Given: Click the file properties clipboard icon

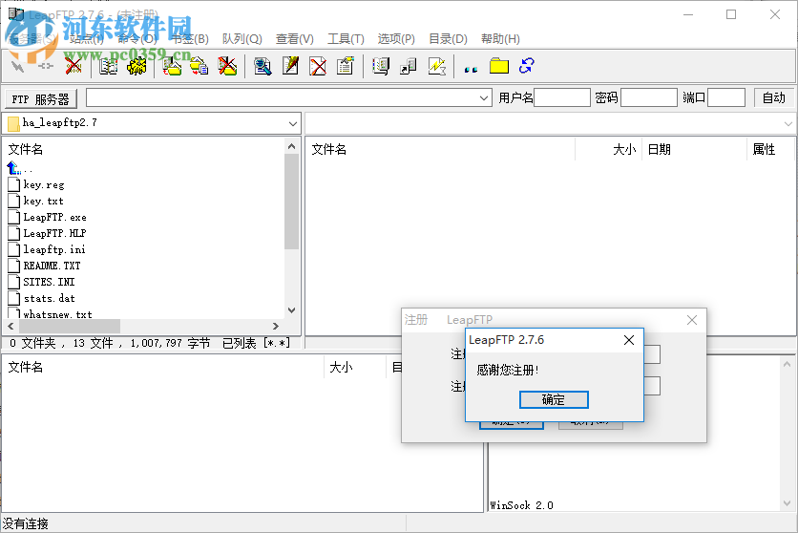Looking at the screenshot, I should click(x=346, y=66).
